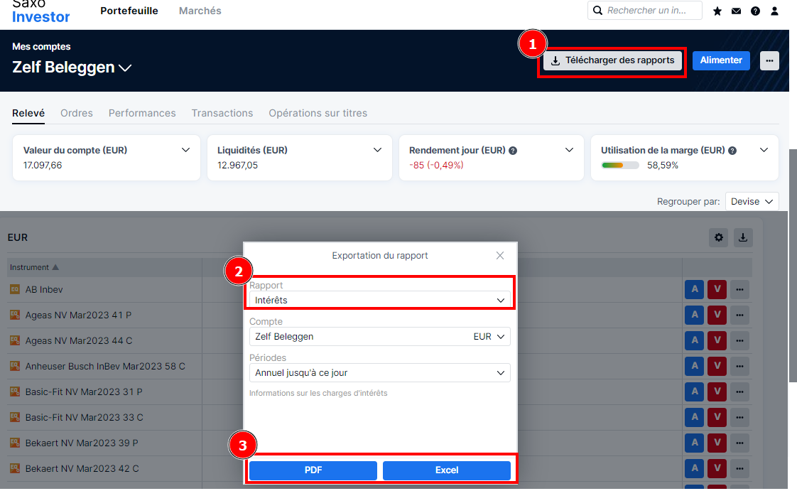Click V sell button for Ageas NV Mar2023 44 C
The height and width of the screenshot is (491, 797).
tap(717, 340)
